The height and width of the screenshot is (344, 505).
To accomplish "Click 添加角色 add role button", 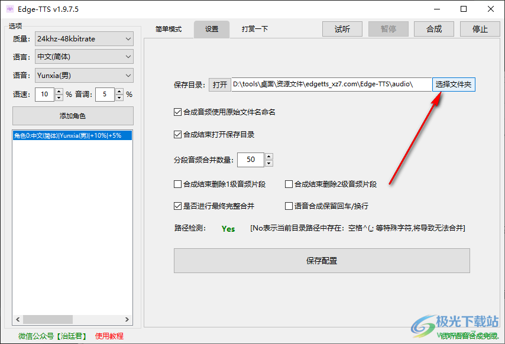I will coord(73,116).
